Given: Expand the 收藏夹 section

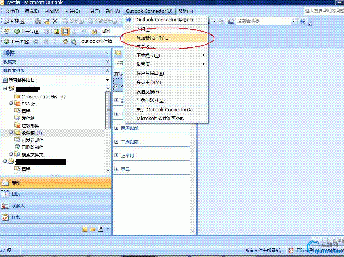Looking at the screenshot, I should tap(107, 62).
